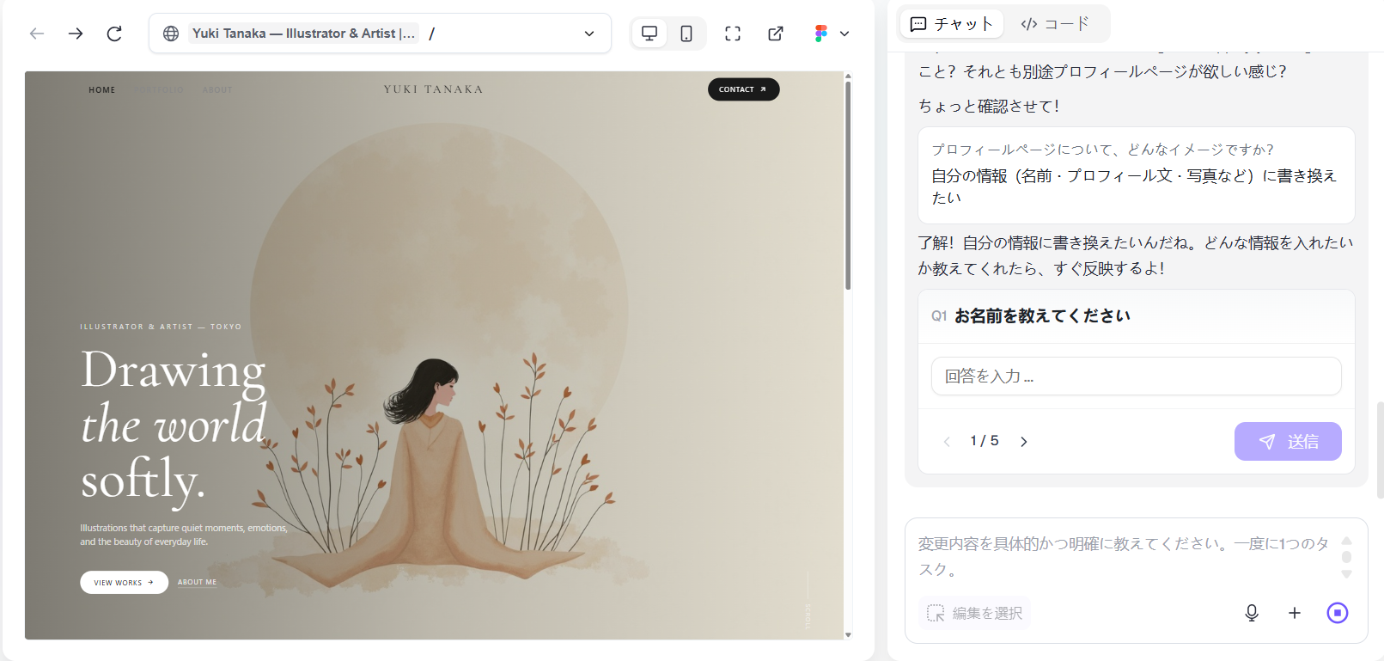Switch to the コード tab
Viewport: 1384px width, 661px height.
(x=1055, y=24)
